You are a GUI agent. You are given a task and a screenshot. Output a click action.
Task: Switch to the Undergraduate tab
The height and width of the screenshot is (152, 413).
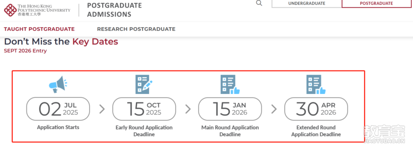(x=307, y=4)
